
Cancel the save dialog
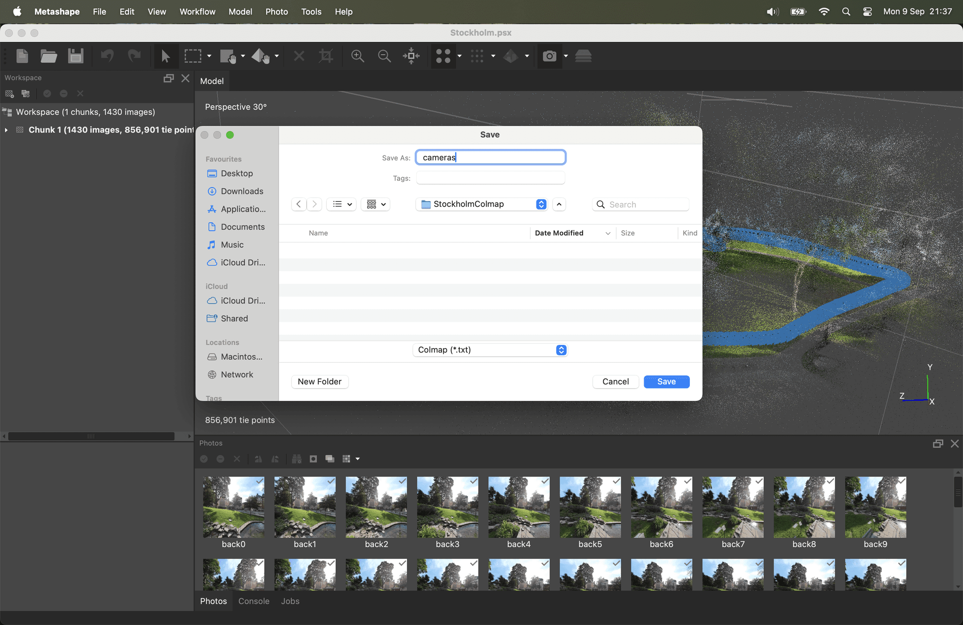point(615,382)
